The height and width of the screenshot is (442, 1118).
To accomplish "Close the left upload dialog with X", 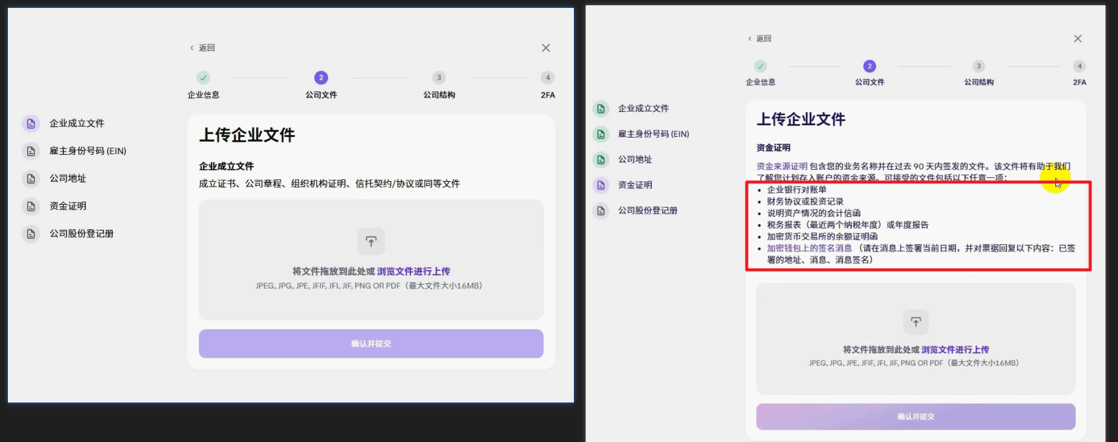I will (546, 48).
